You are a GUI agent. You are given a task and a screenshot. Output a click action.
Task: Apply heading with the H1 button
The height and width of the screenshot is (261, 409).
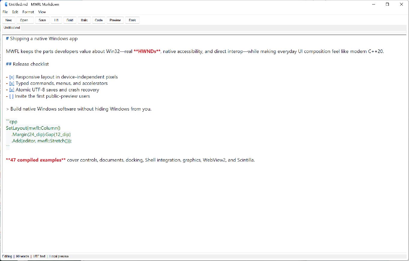[x=56, y=20]
